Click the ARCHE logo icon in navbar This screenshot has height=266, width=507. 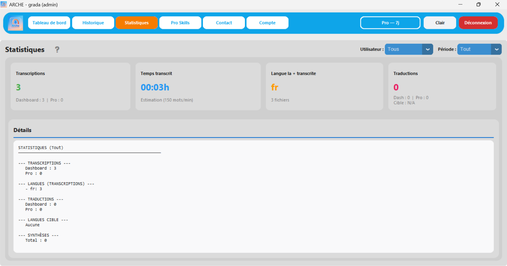click(15, 23)
